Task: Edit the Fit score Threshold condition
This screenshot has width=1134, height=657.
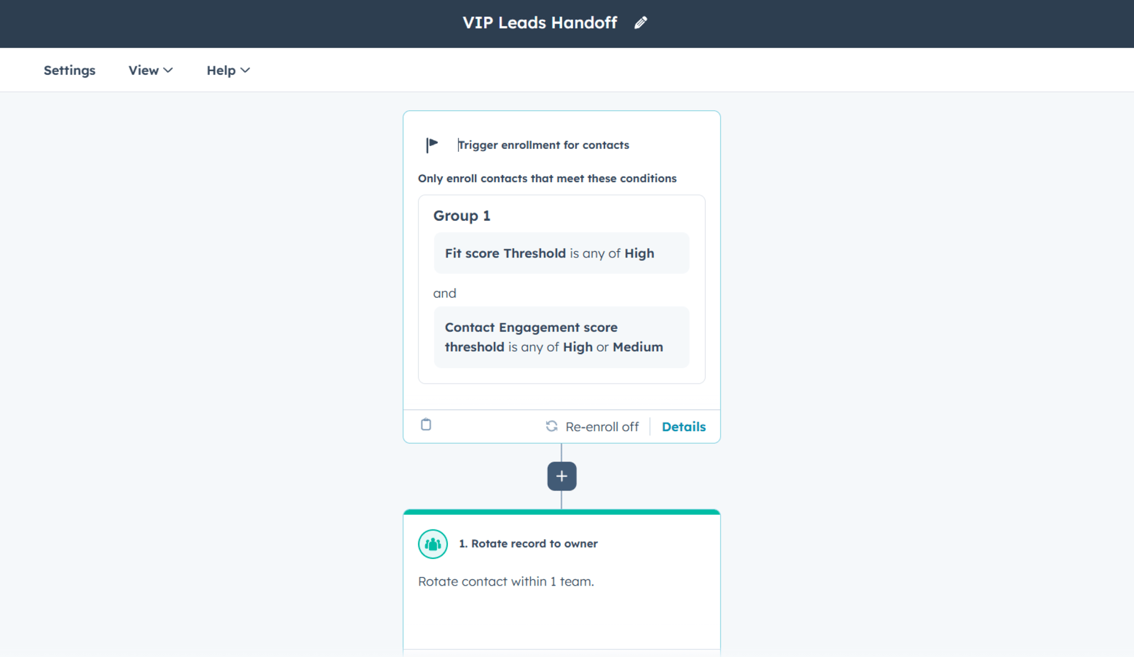Action: tap(561, 253)
